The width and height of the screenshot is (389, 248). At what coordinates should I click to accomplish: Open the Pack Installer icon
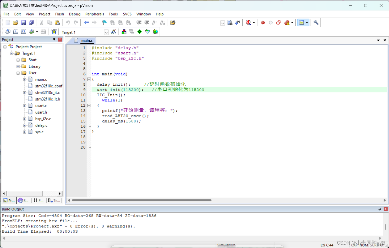tap(155, 32)
